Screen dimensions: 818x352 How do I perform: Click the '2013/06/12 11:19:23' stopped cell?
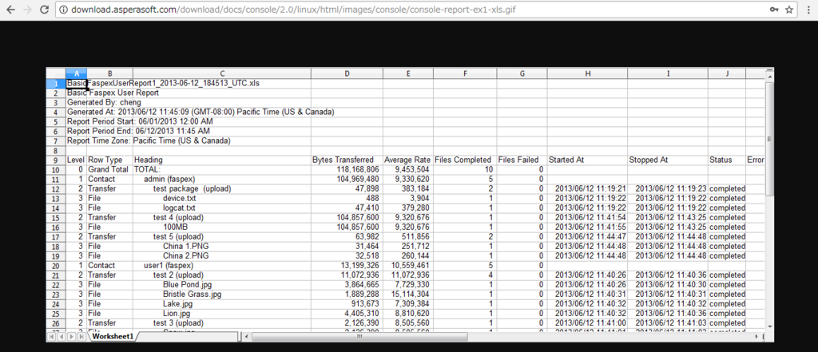coord(668,188)
